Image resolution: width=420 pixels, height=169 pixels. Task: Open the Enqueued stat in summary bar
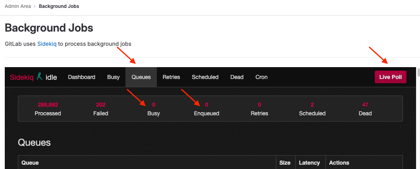pos(206,109)
